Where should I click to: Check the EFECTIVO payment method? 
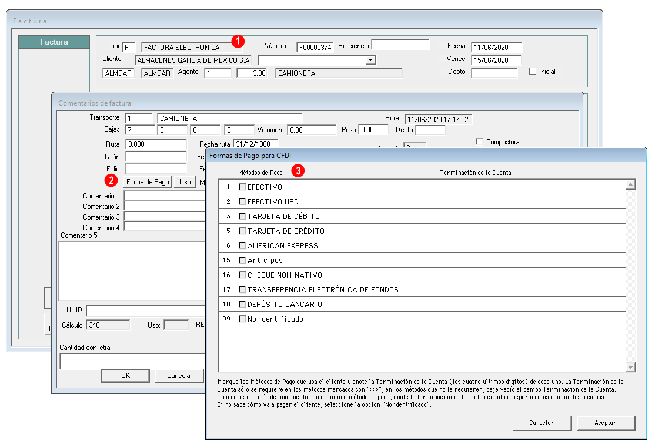242,187
